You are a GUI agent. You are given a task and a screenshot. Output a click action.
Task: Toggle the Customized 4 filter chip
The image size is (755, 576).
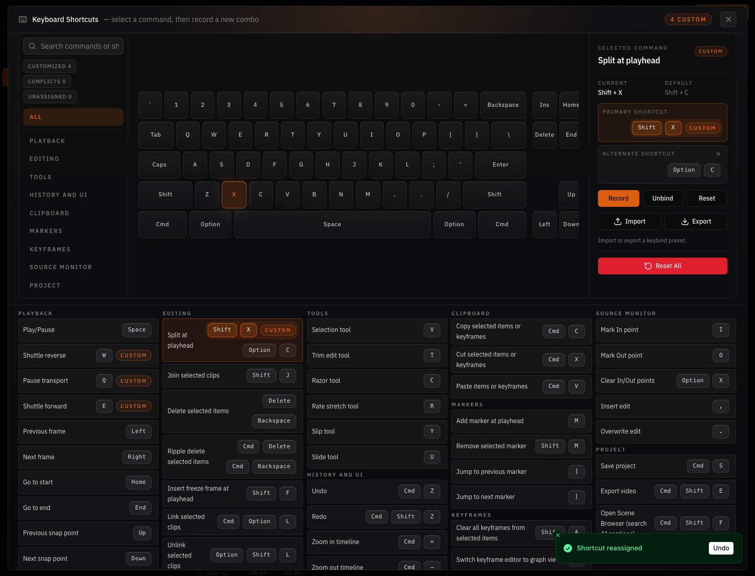tap(50, 66)
